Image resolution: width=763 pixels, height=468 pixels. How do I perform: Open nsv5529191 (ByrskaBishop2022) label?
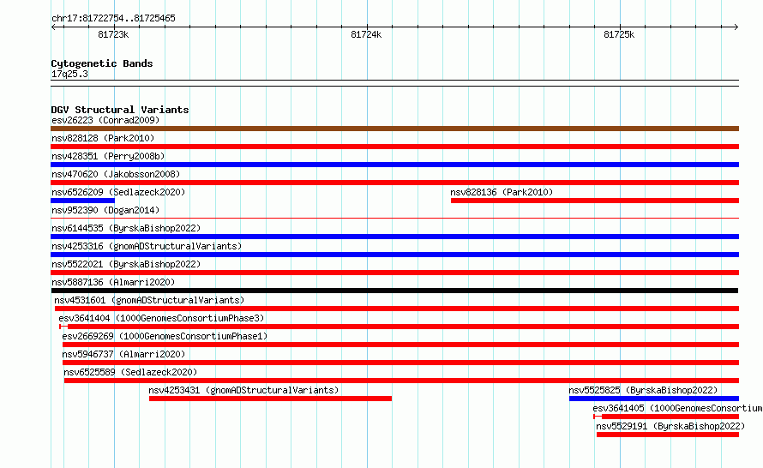pyautogui.click(x=670, y=426)
